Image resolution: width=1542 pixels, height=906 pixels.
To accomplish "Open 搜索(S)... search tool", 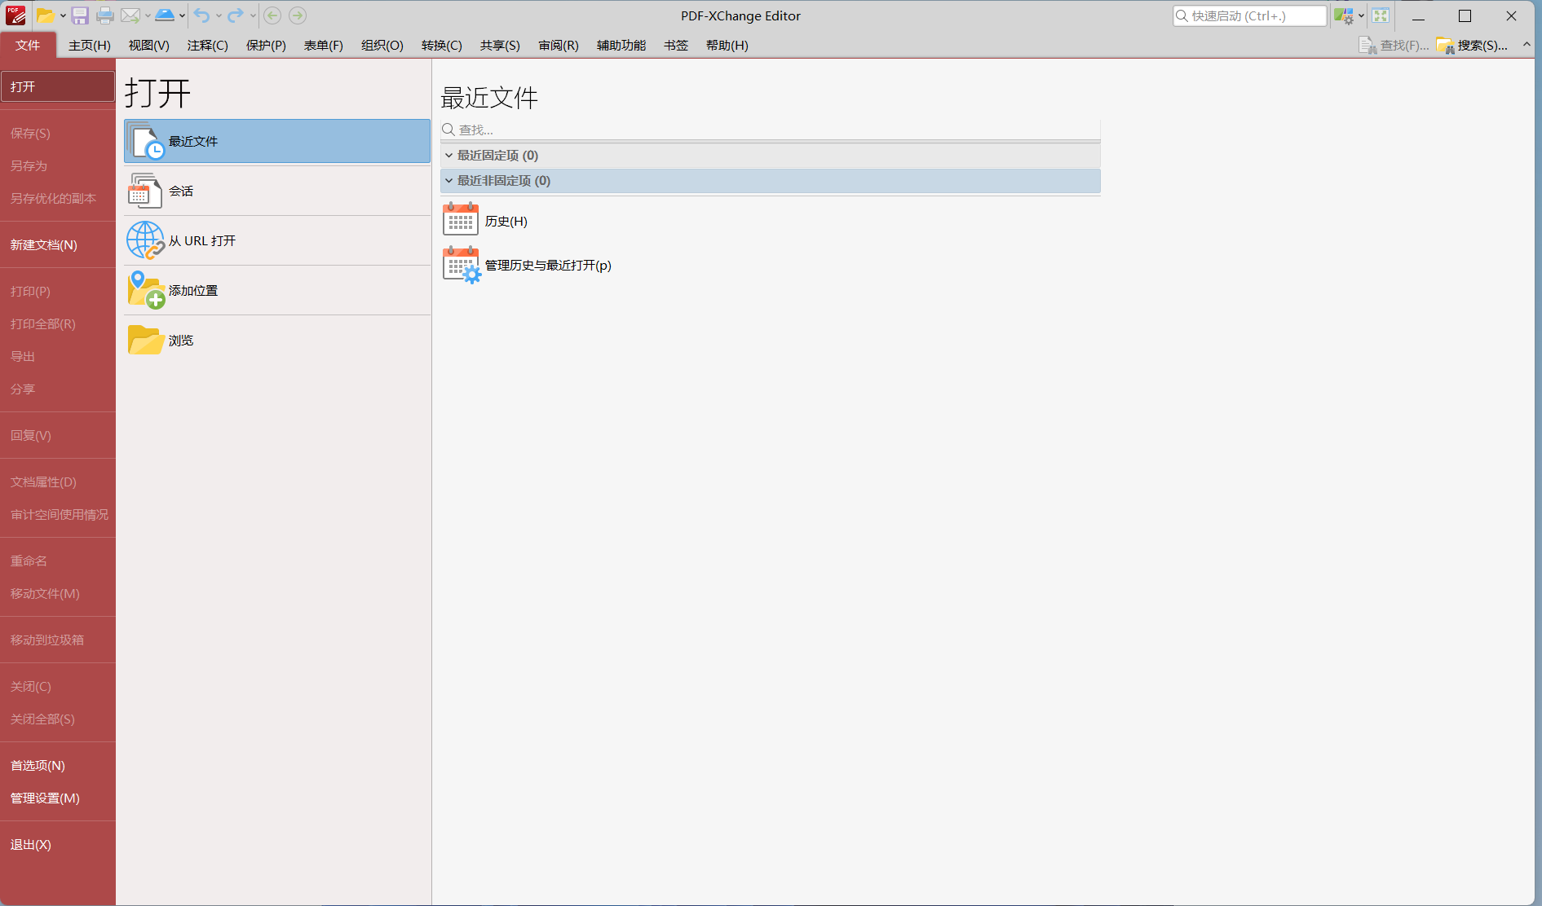I will [1472, 46].
